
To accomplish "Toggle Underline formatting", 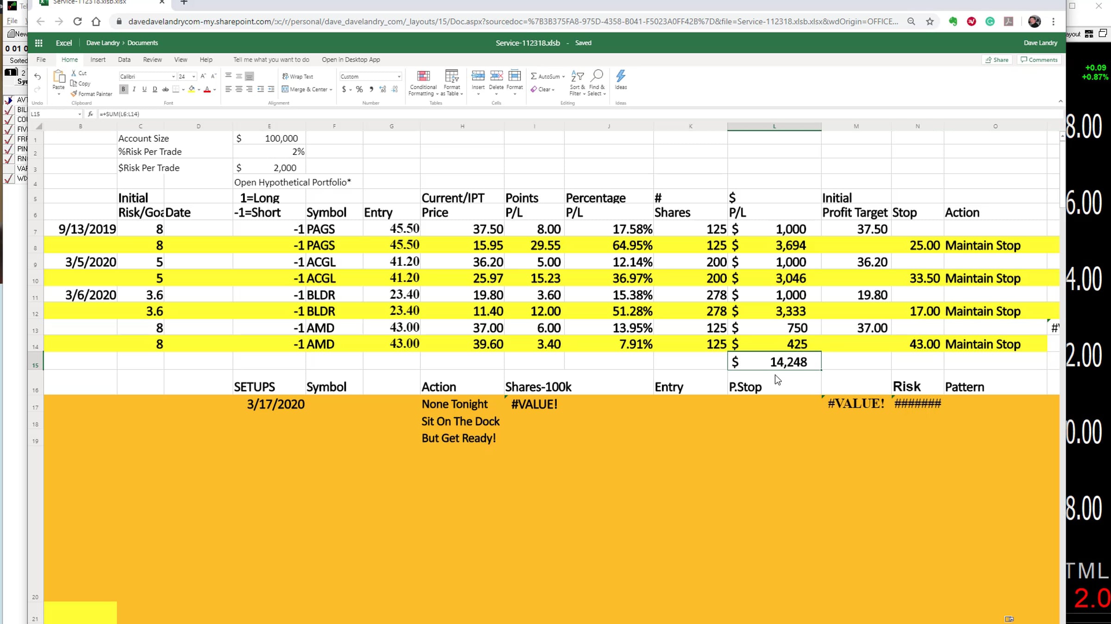I will click(144, 89).
